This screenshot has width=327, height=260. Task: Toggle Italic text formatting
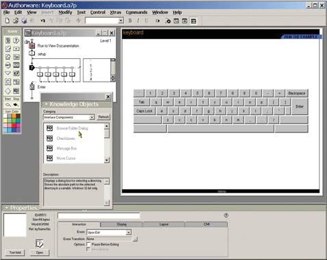(138, 21)
